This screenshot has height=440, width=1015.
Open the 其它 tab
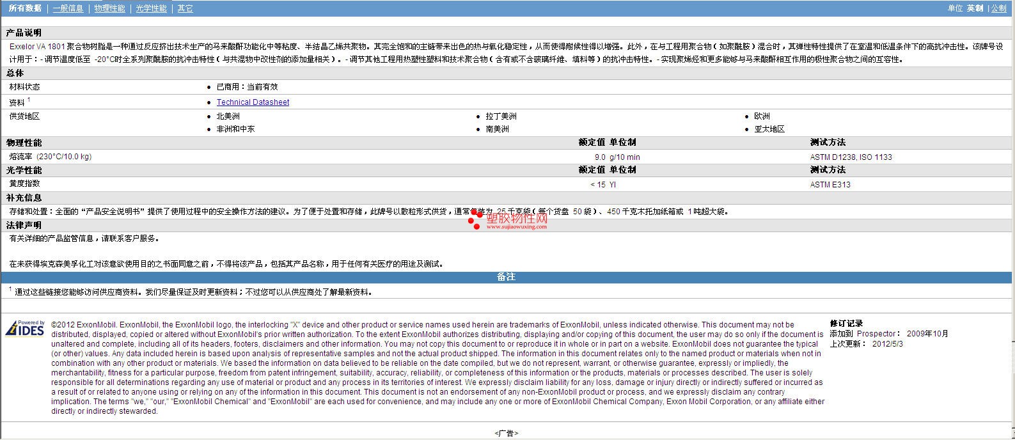[185, 8]
